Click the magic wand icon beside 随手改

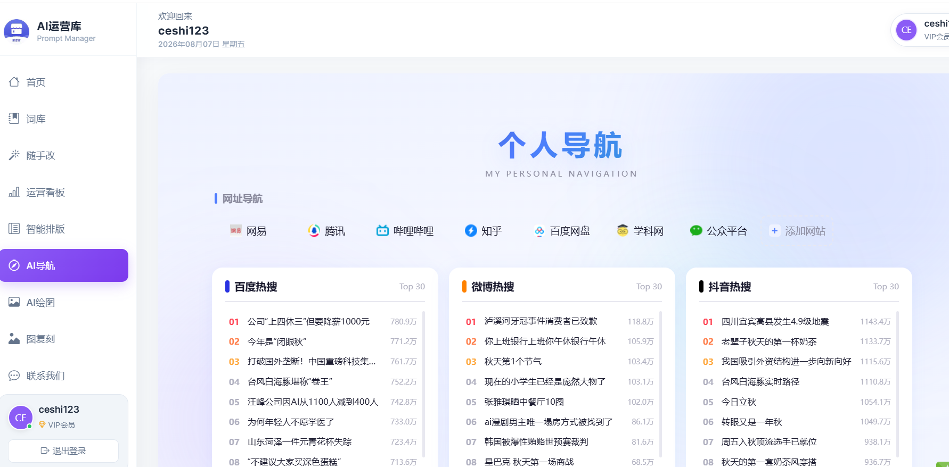coord(14,155)
